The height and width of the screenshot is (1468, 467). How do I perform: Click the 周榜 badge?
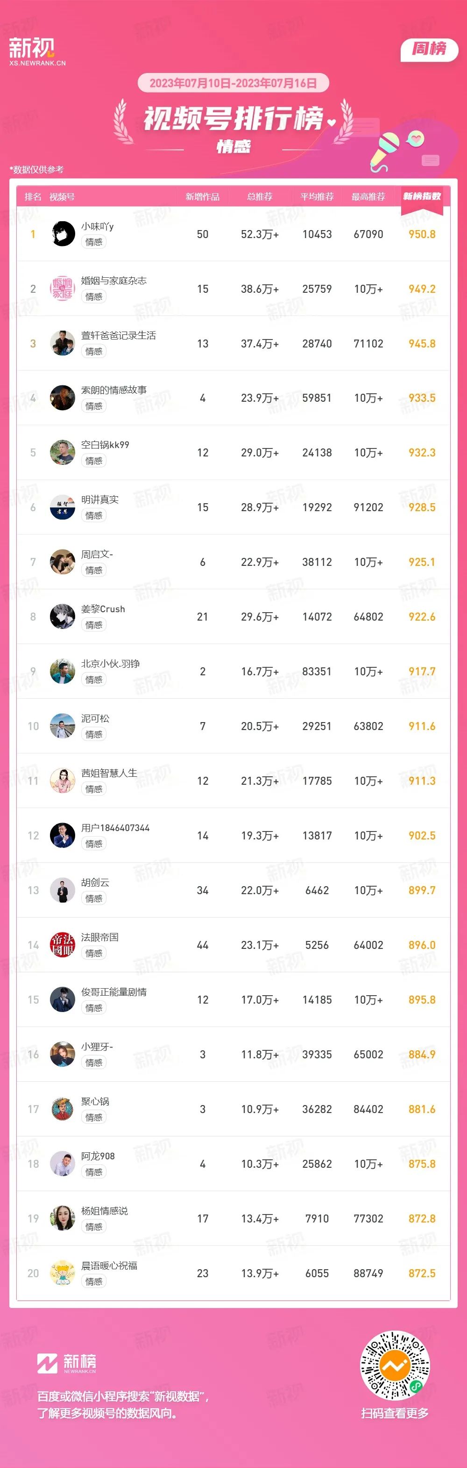(430, 49)
